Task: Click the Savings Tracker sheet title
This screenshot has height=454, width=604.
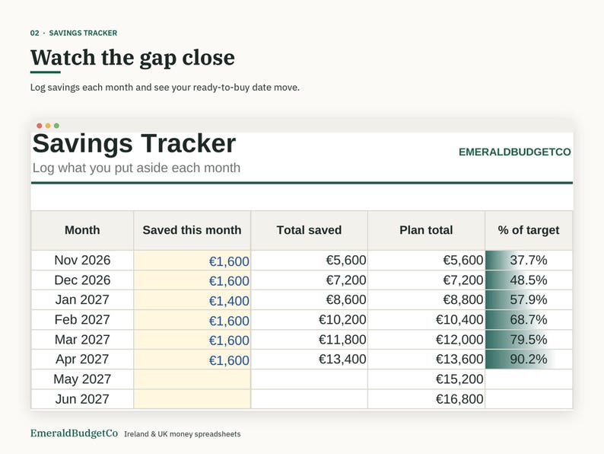Action: click(134, 143)
